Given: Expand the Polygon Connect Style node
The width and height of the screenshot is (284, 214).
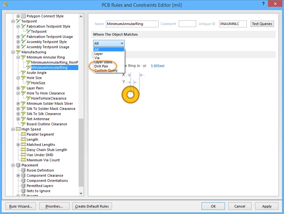Looking at the screenshot, I should tap(18, 16).
